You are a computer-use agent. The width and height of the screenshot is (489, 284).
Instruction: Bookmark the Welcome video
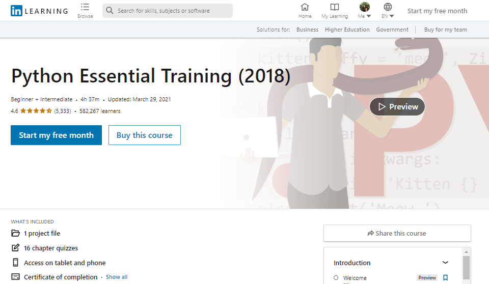point(445,277)
